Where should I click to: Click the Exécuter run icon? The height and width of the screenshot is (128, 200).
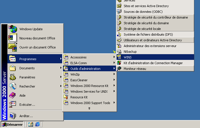[x=13, y=104]
